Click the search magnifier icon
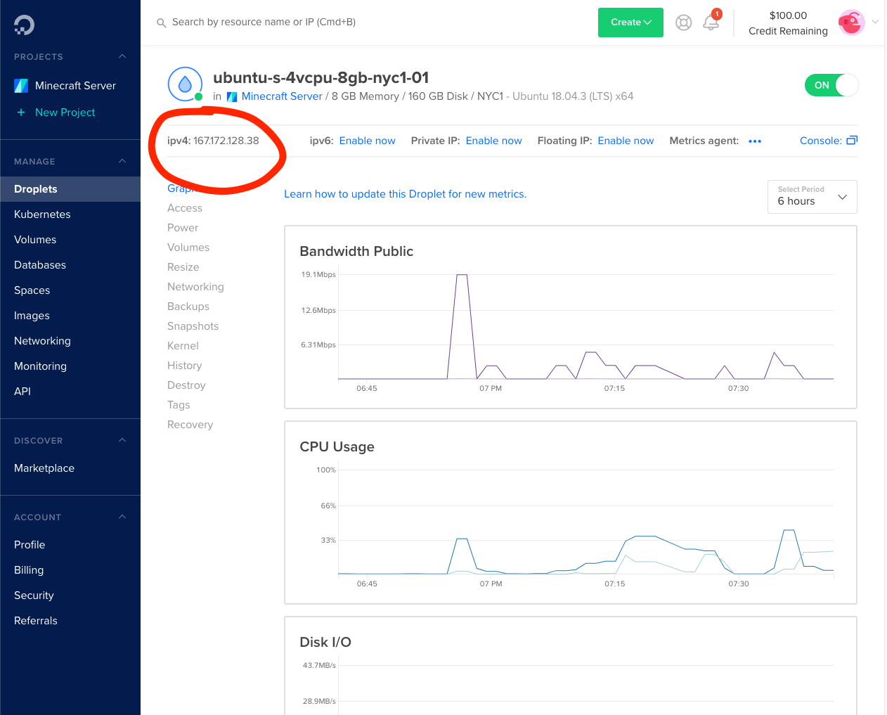The height and width of the screenshot is (715, 887). (x=161, y=22)
